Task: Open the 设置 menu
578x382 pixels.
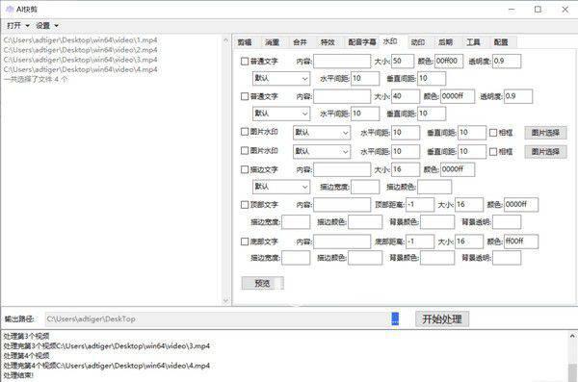Action: (x=47, y=25)
